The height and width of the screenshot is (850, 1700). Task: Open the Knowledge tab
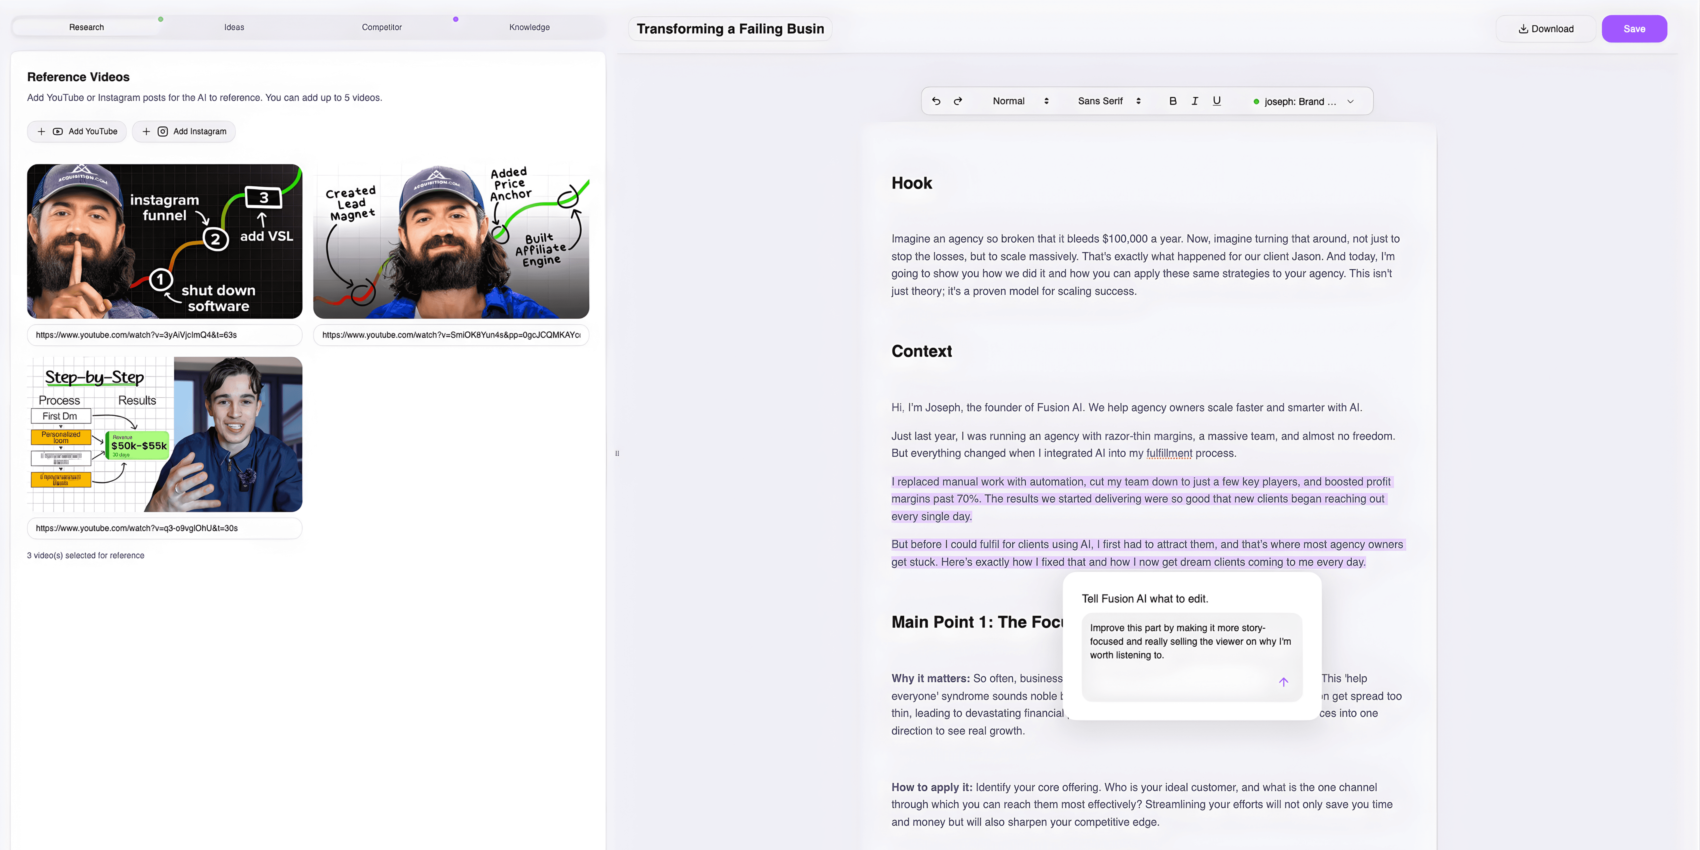529,27
